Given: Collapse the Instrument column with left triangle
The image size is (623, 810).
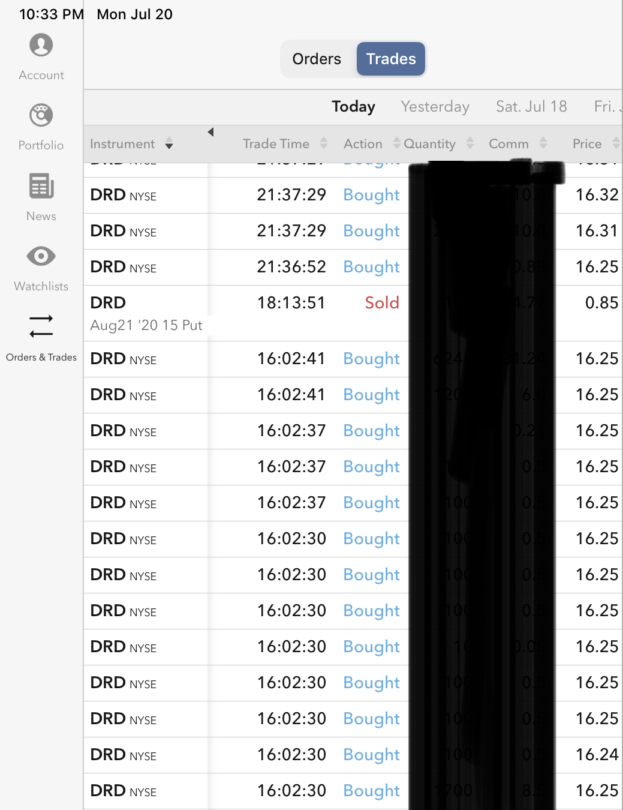Looking at the screenshot, I should (210, 132).
